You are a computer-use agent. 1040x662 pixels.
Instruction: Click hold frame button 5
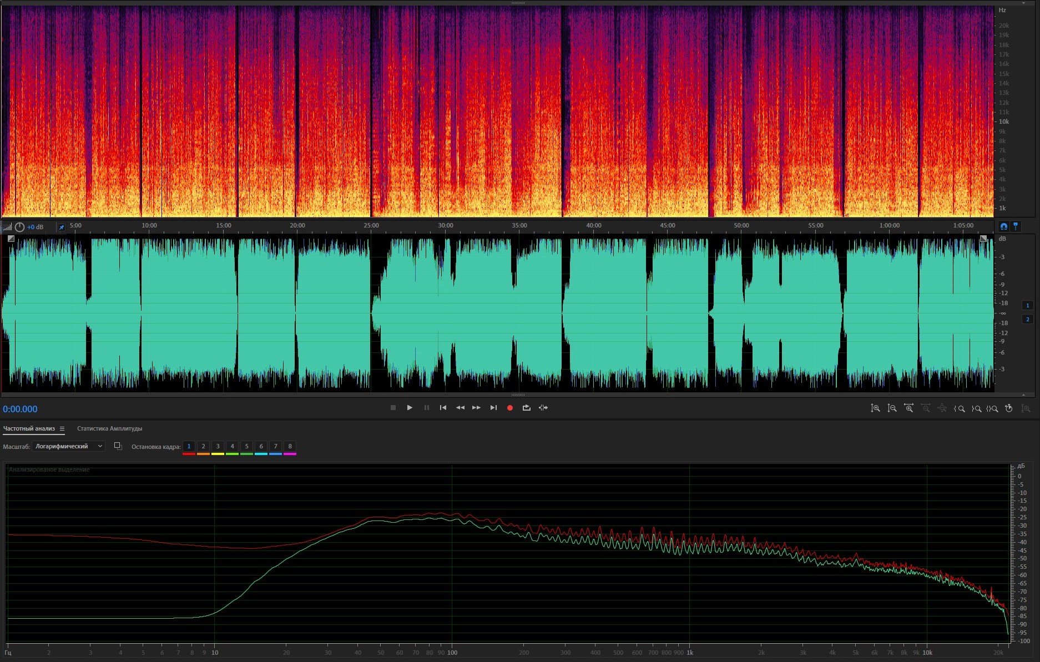click(246, 446)
